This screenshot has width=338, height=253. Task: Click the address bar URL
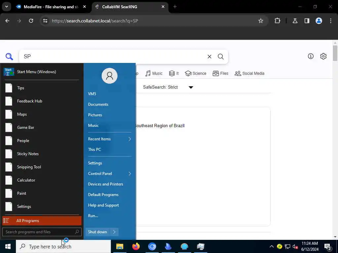95,21
